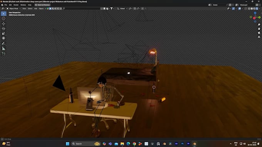Click the 3D cursor in the viewport
This screenshot has height=147, width=262.
point(154,87)
